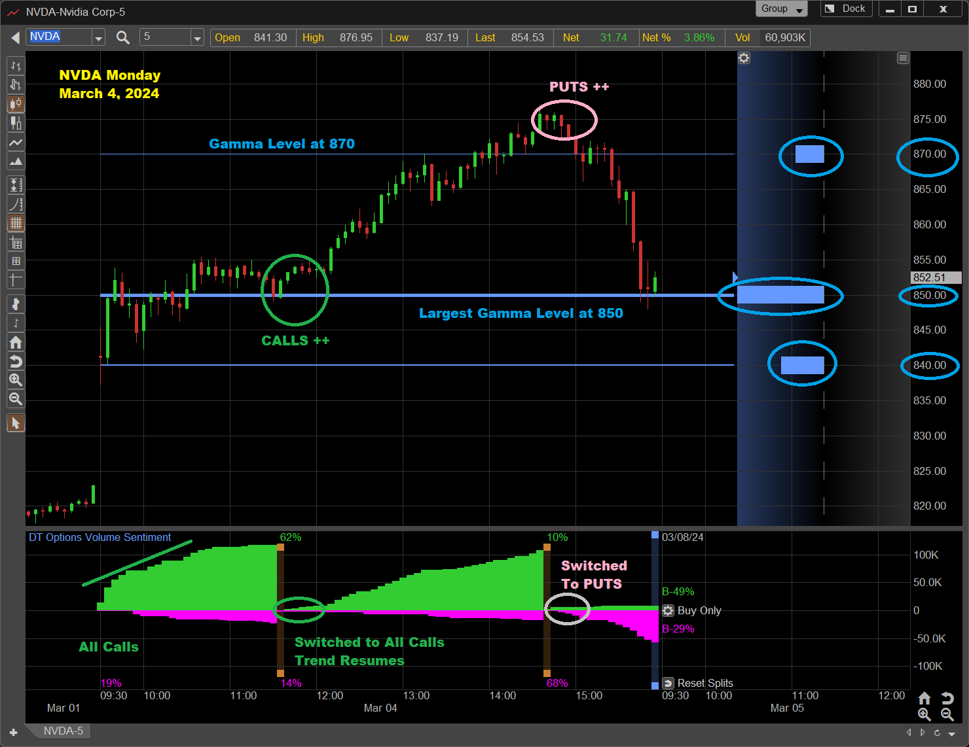Switch to mountain area chart style
Image resolution: width=969 pixels, height=747 pixels.
(x=16, y=161)
